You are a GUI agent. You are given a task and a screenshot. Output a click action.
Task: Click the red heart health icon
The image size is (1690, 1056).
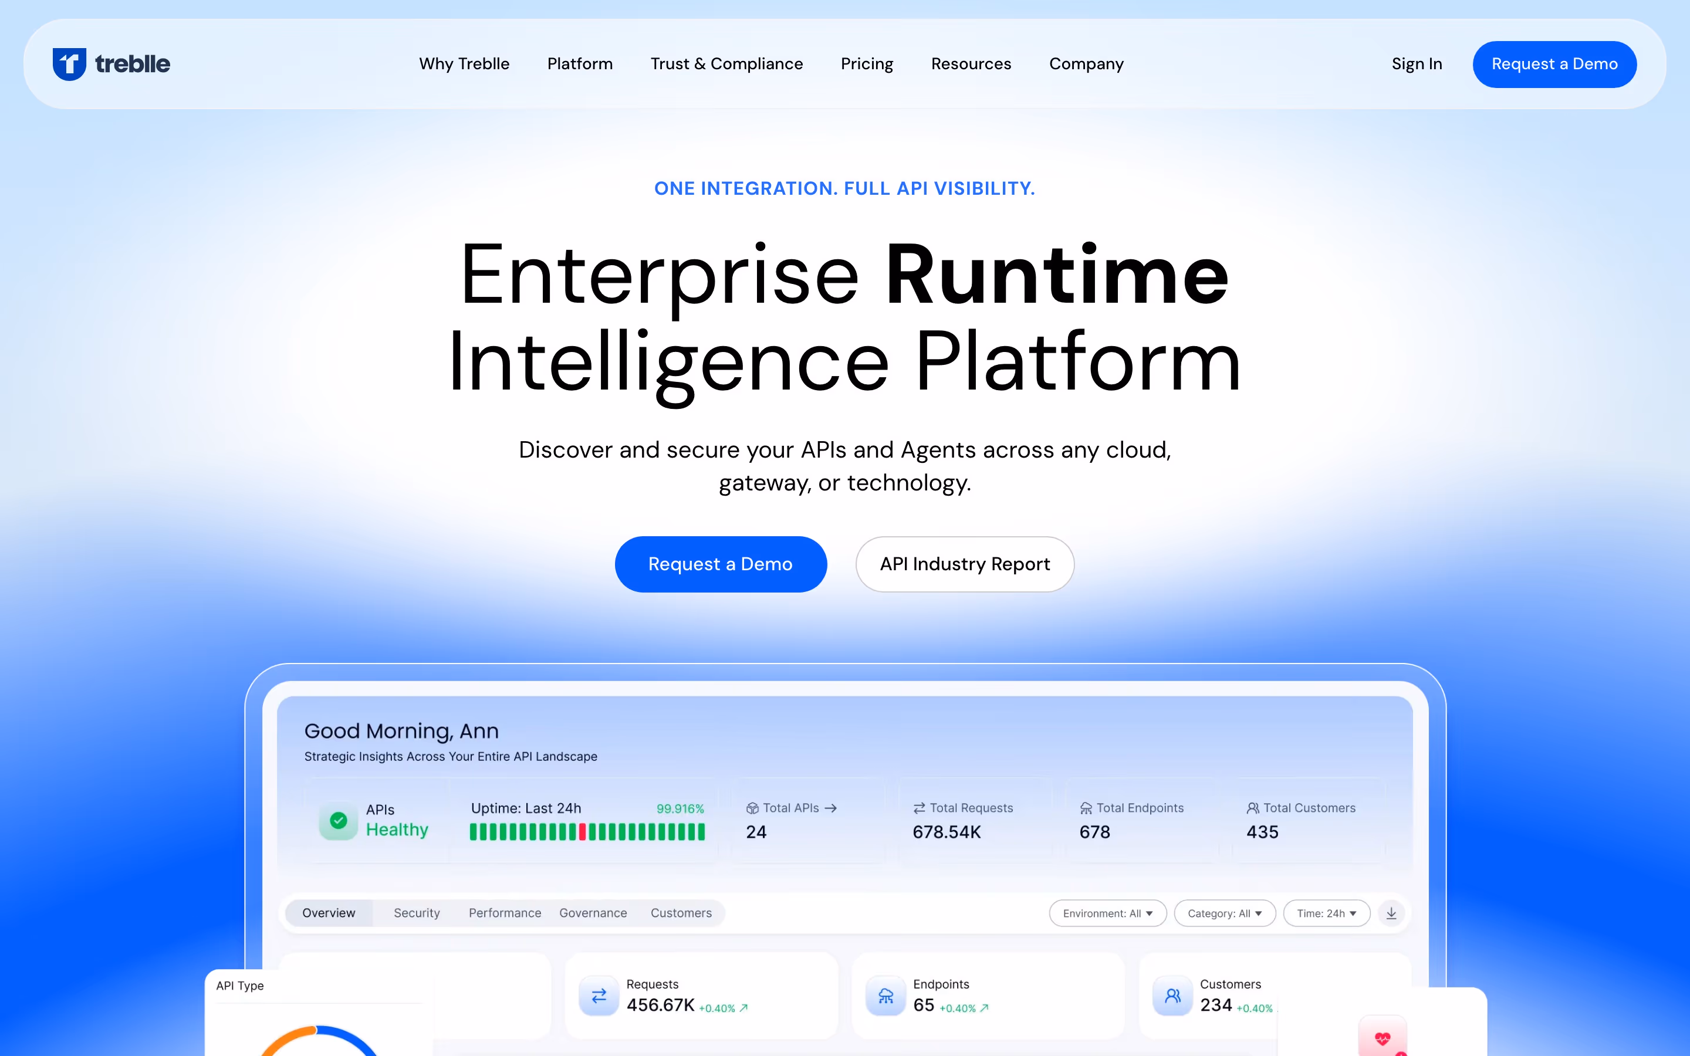(x=1383, y=1038)
